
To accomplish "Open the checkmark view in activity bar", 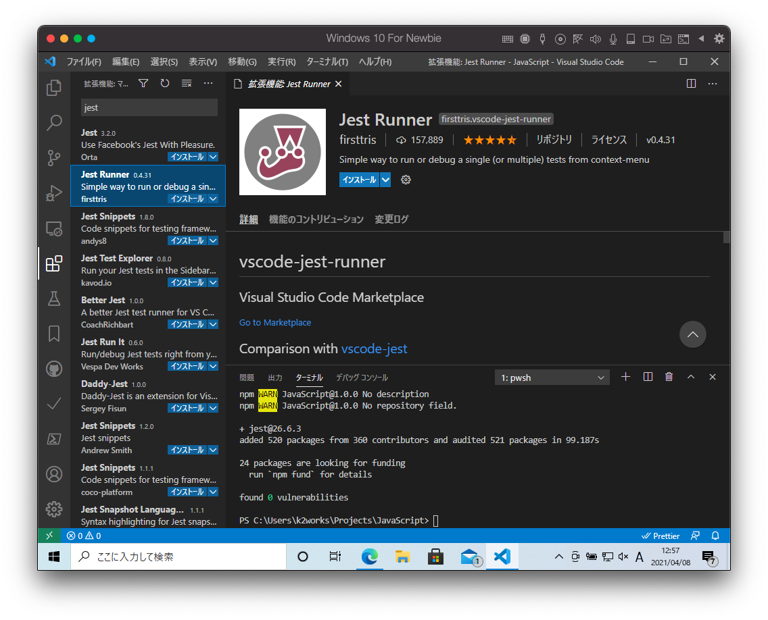I will point(54,404).
